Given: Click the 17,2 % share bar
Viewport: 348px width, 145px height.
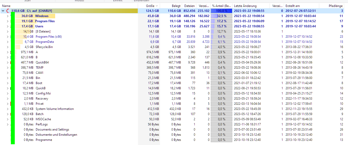Looking at the screenshot, I should [x=221, y=21].
